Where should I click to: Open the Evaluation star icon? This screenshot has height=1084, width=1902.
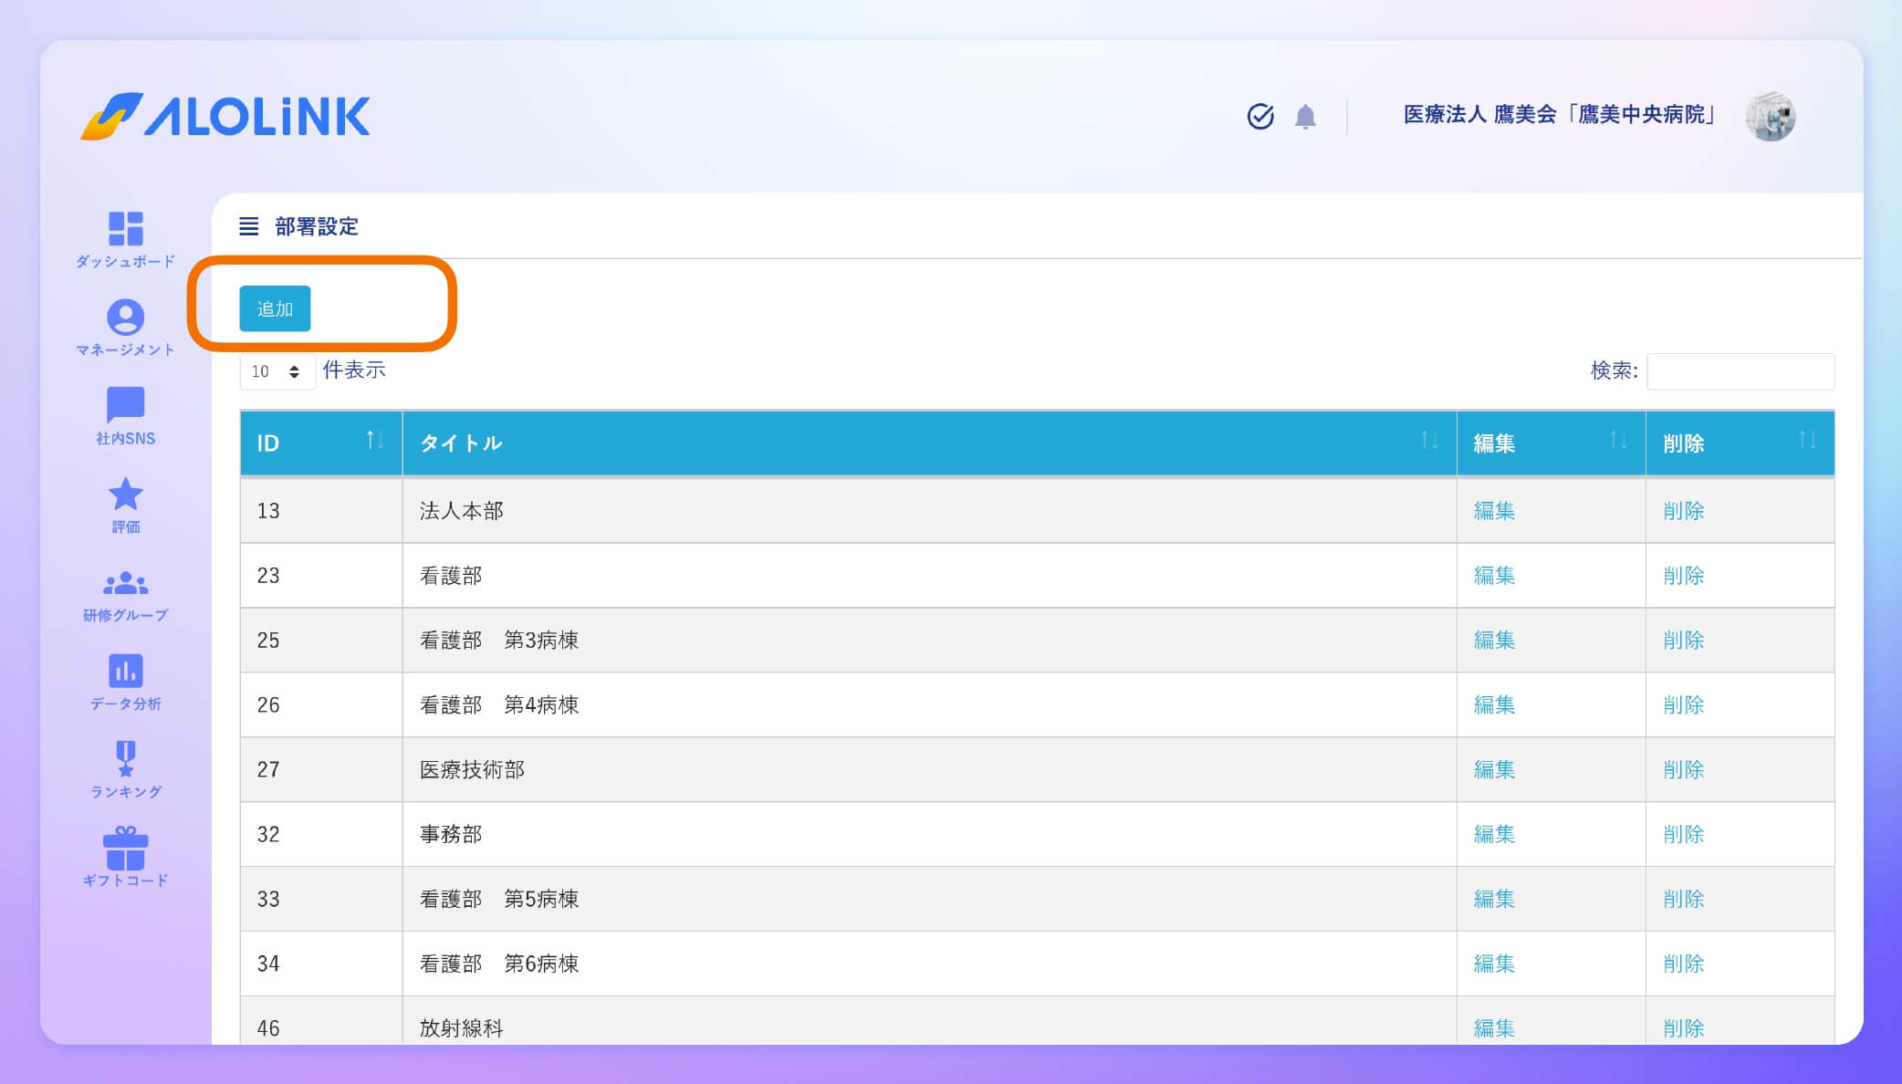tap(125, 495)
